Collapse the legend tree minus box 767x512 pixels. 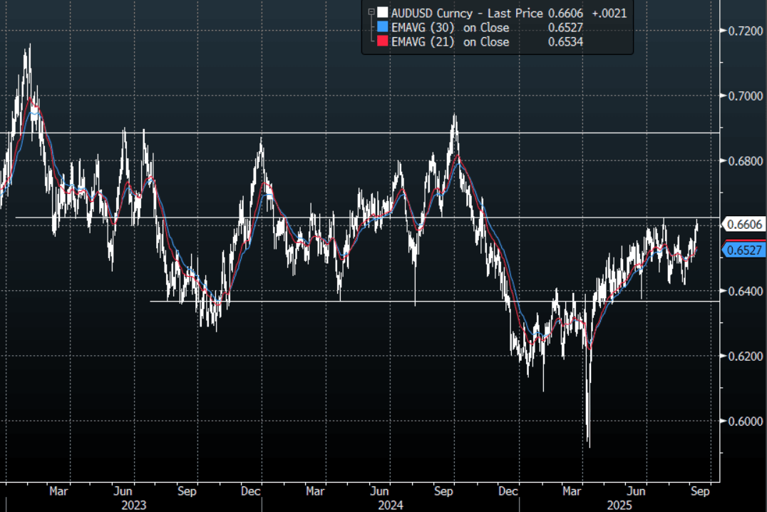(x=371, y=12)
